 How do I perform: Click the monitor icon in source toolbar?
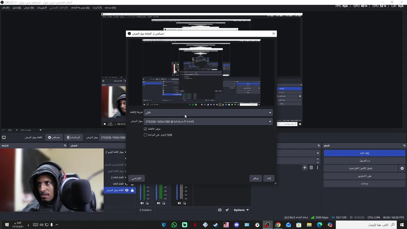click(x=4, y=137)
